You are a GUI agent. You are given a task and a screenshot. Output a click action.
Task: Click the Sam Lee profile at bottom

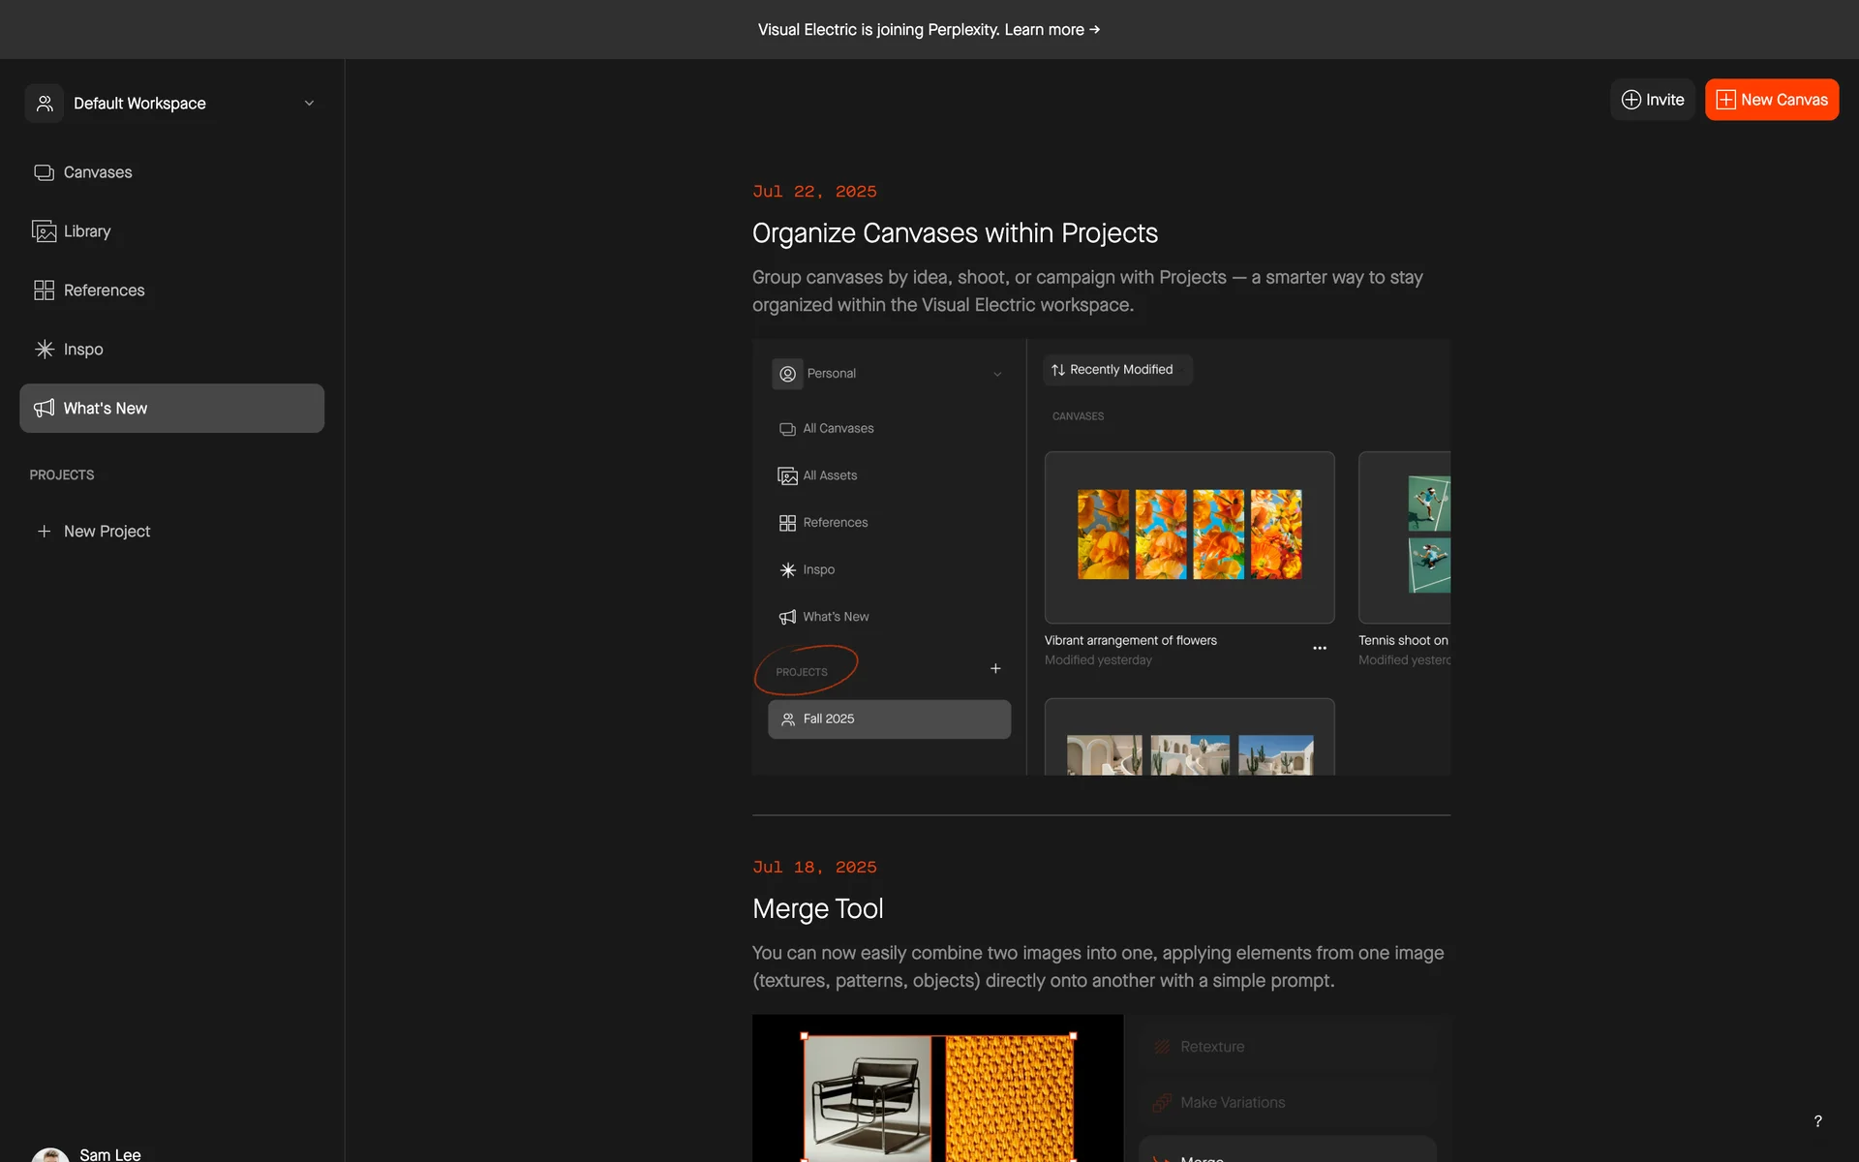click(109, 1153)
